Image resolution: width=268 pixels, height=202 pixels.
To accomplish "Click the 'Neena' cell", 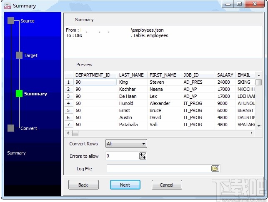I will (164, 89).
